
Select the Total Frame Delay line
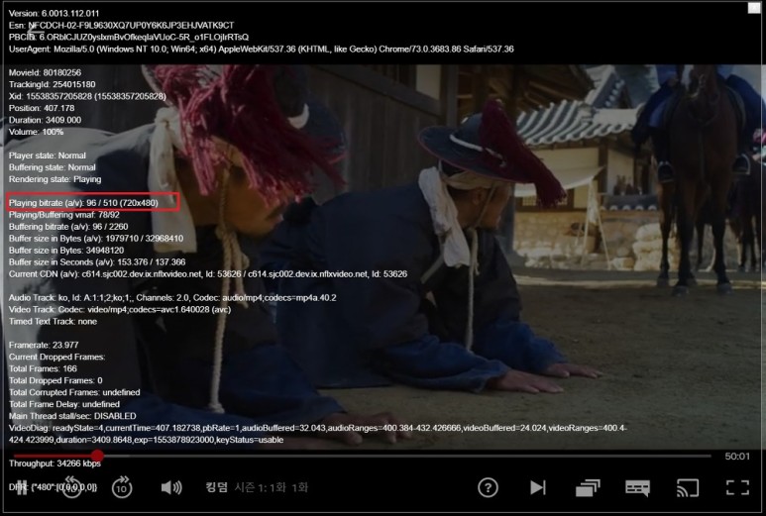tap(64, 404)
